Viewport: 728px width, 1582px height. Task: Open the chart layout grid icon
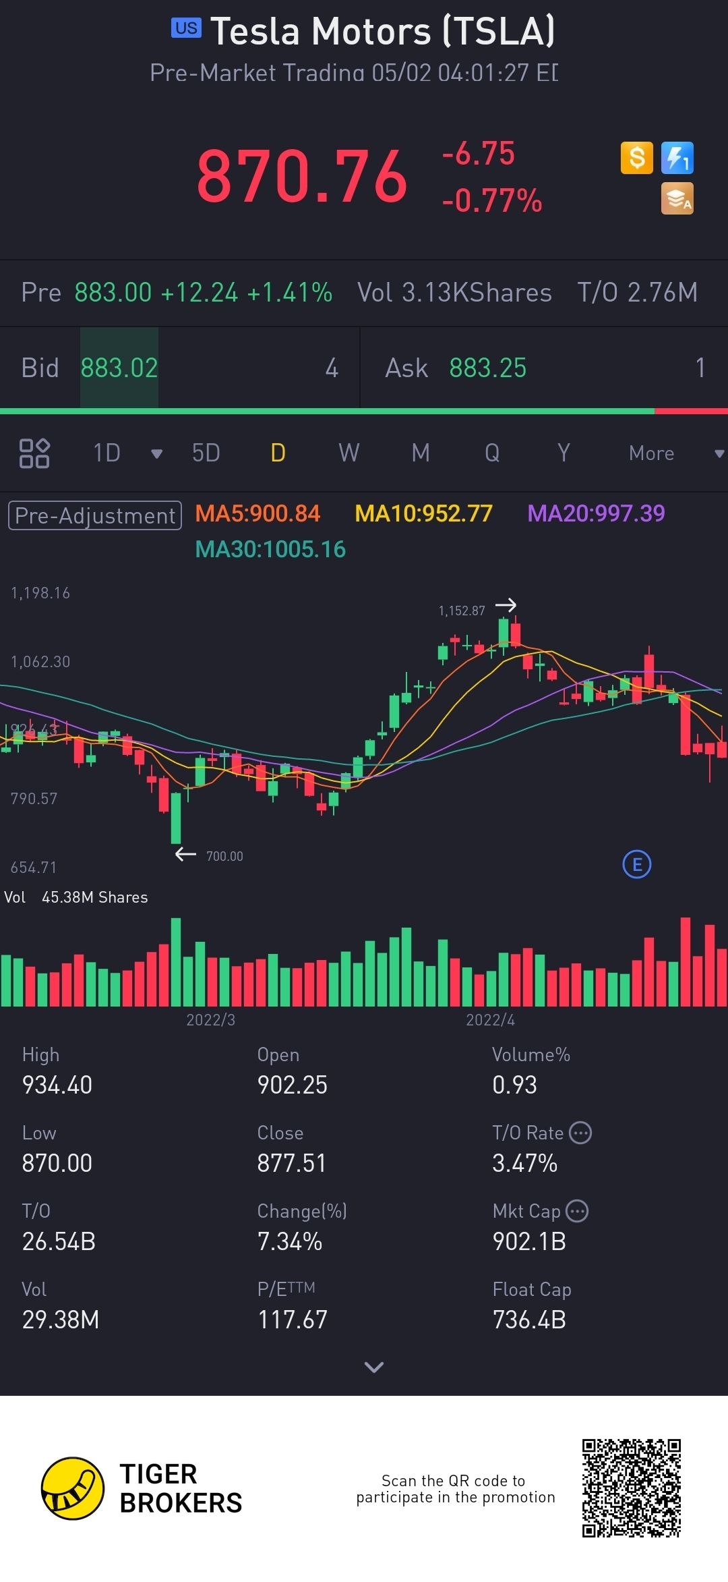click(34, 453)
